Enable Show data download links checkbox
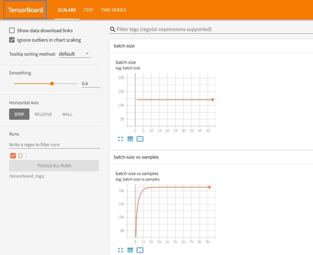The image size is (313, 255). click(x=12, y=30)
